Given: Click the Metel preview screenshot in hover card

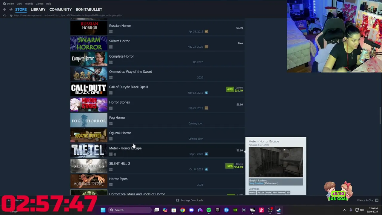Looking at the screenshot, I should [276, 162].
